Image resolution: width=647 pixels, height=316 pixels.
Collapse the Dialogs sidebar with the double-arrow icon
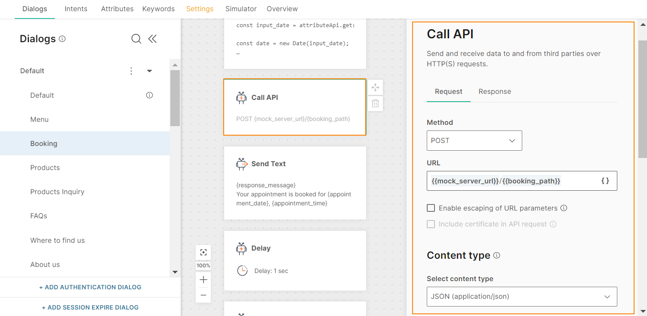point(153,39)
